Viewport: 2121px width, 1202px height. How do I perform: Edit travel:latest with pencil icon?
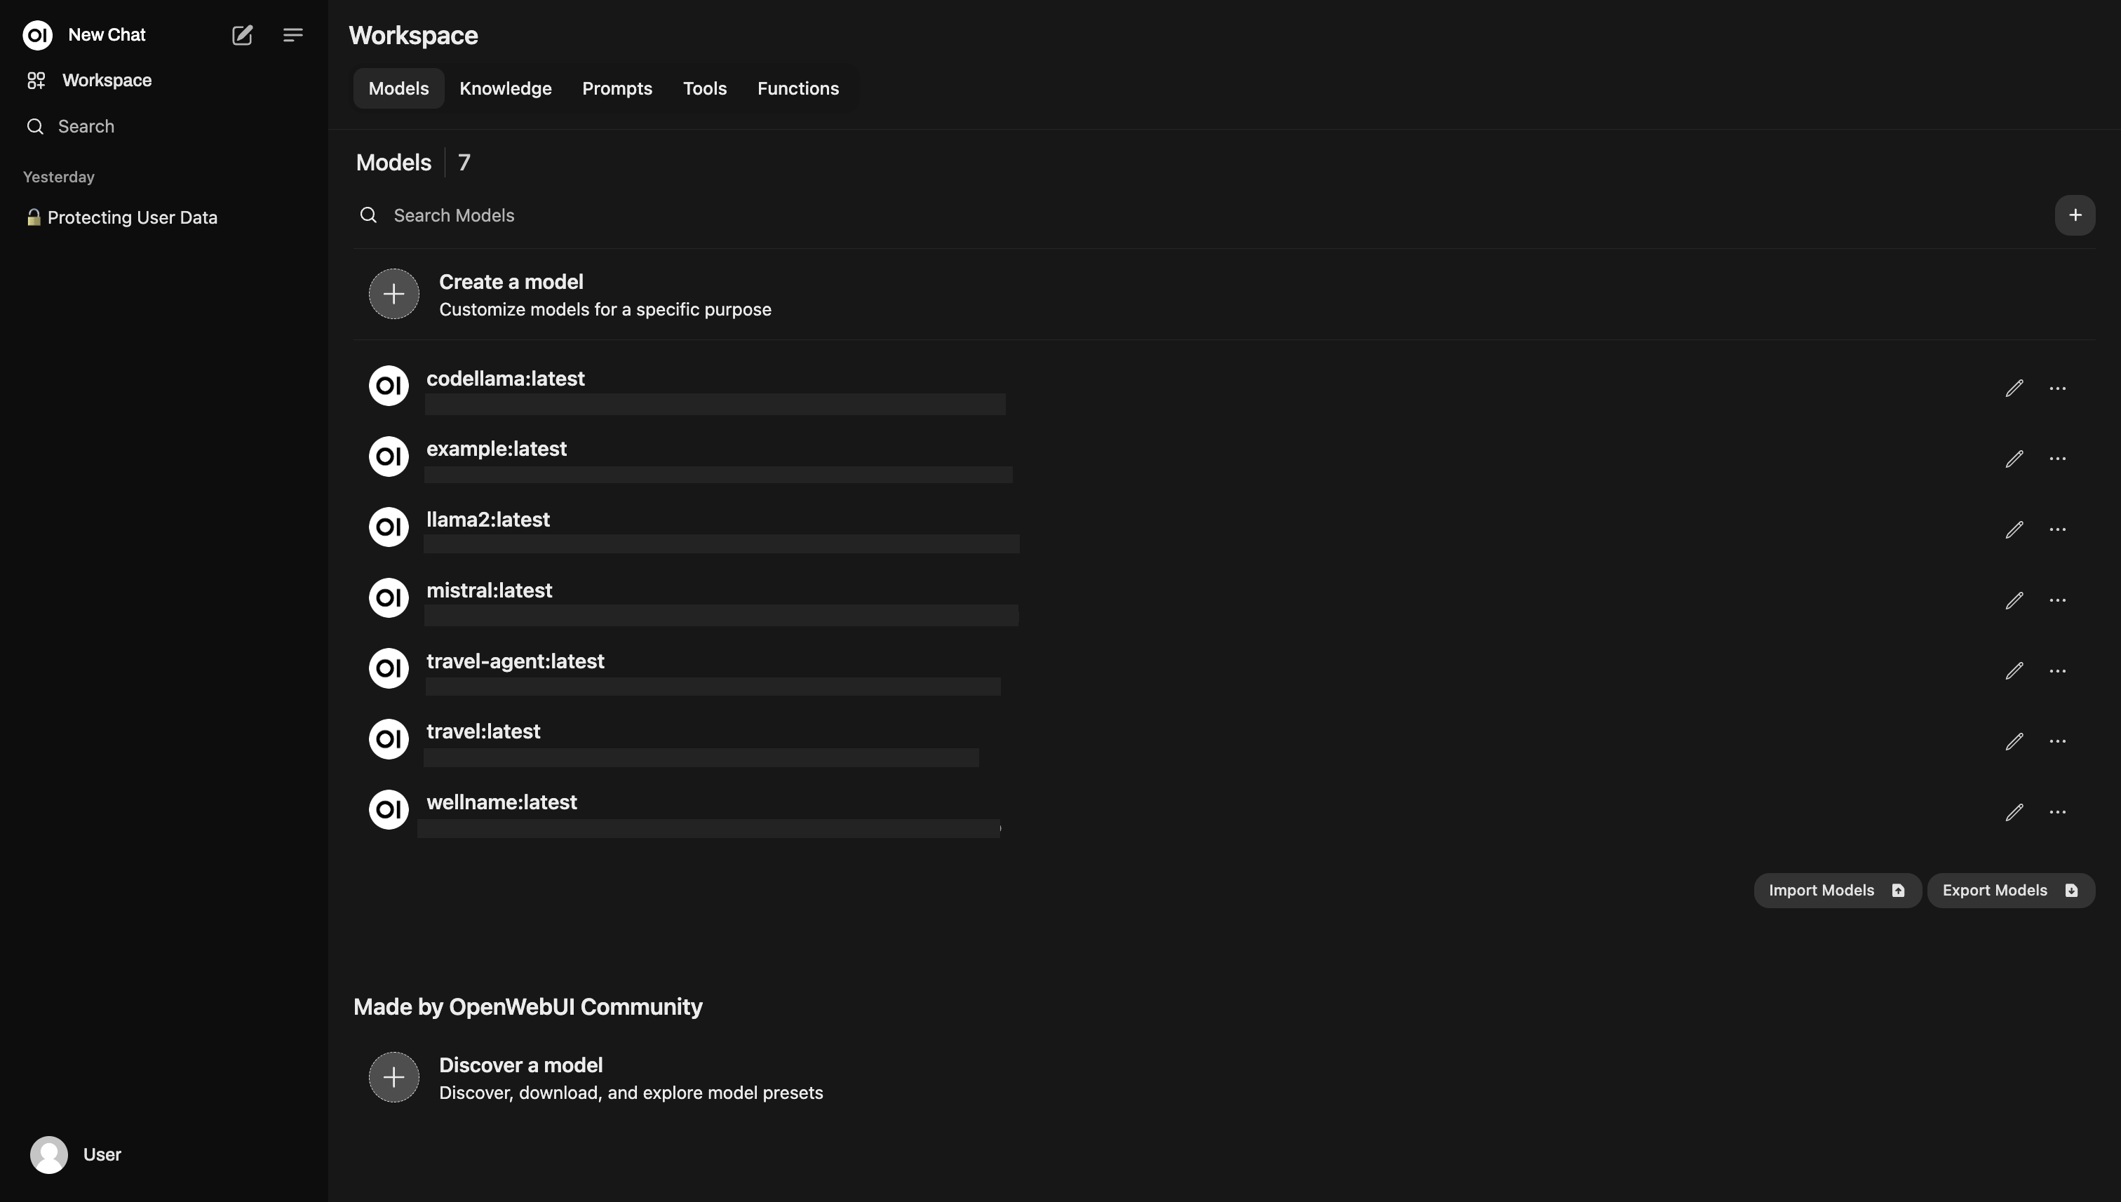[x=2014, y=741]
